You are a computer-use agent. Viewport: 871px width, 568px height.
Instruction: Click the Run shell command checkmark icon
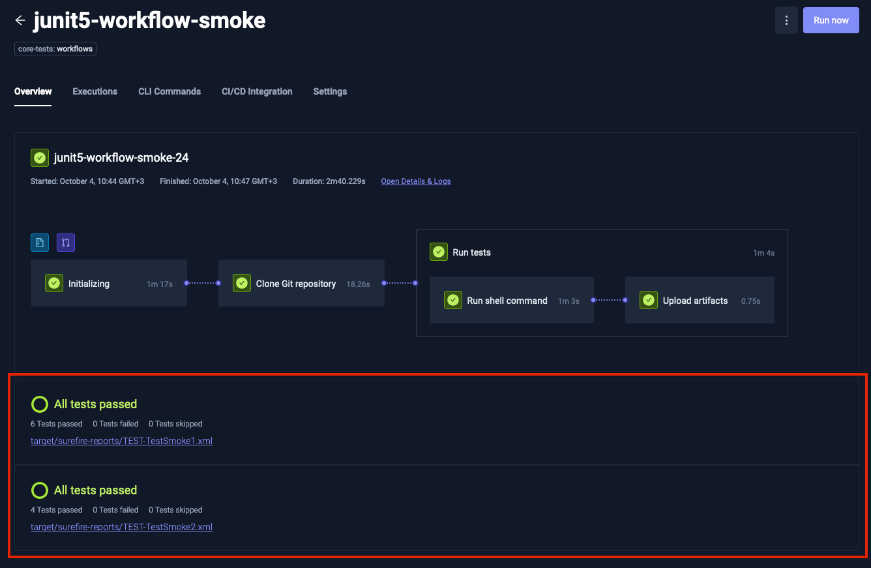[x=453, y=301]
